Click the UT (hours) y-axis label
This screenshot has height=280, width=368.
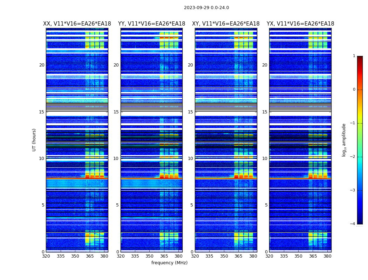(34, 140)
